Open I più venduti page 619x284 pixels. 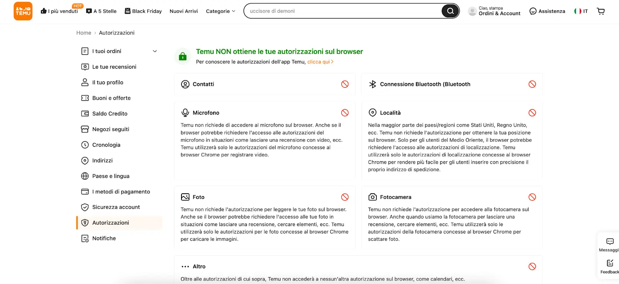pyautogui.click(x=59, y=11)
